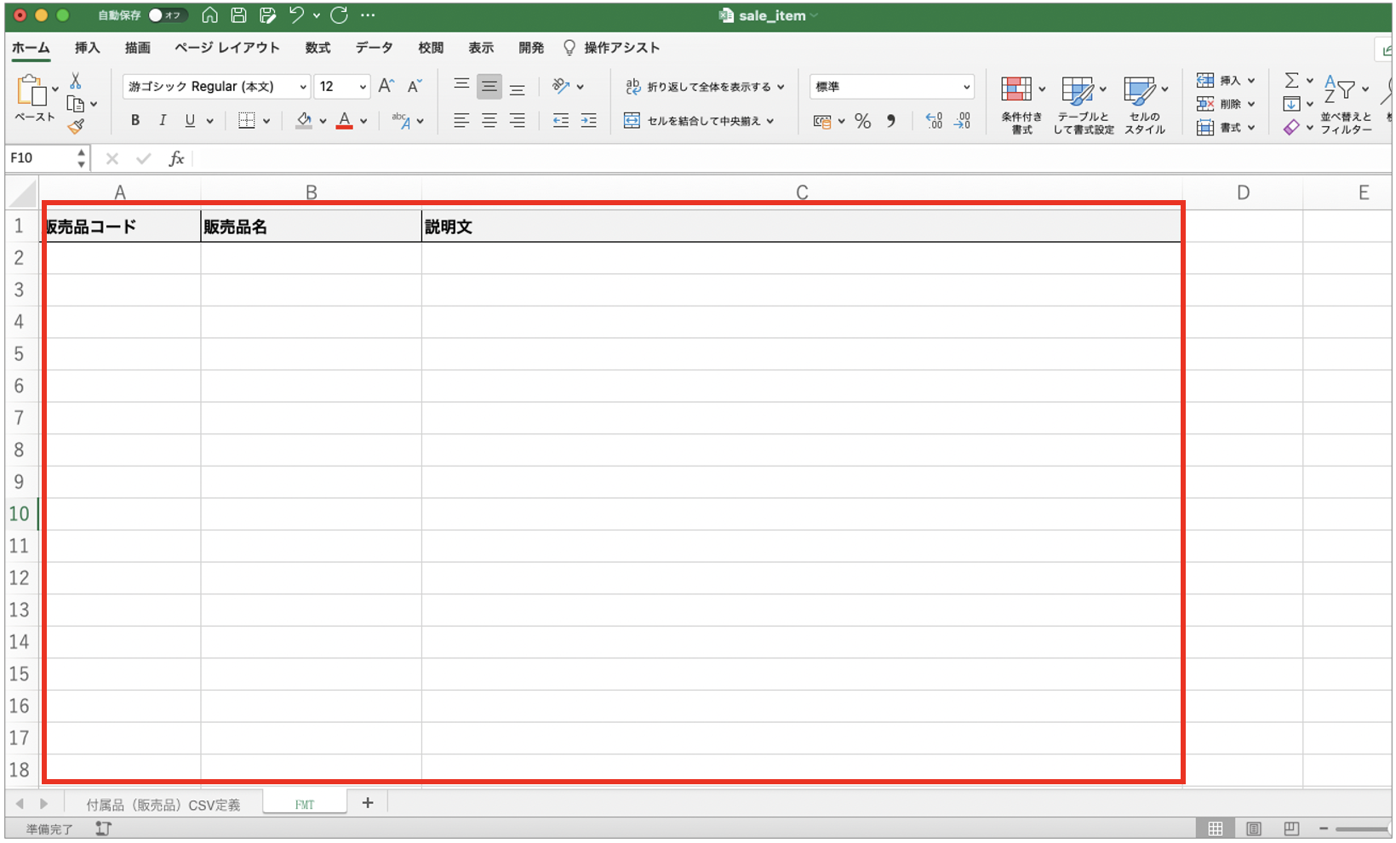This screenshot has width=1396, height=843.
Task: Toggle italic formatting
Action: click(162, 121)
